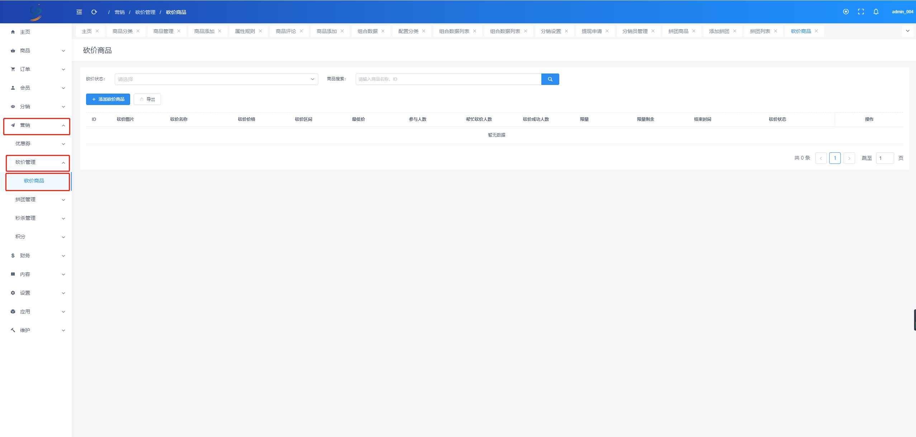This screenshot has height=437, width=916.
Task: Close the 属性规则 tab
Action: click(261, 31)
